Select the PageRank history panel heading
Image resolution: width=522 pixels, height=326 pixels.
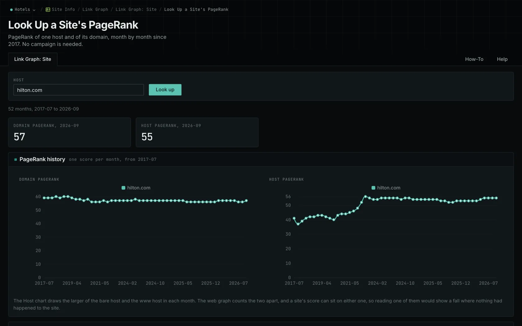click(42, 159)
